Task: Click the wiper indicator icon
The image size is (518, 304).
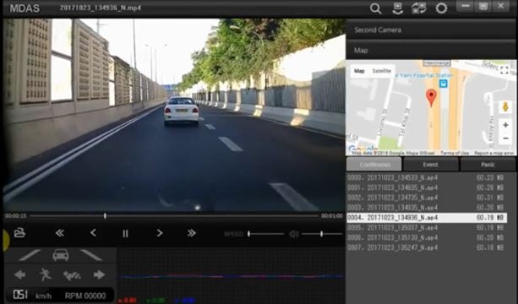Action: pyautogui.click(x=72, y=275)
